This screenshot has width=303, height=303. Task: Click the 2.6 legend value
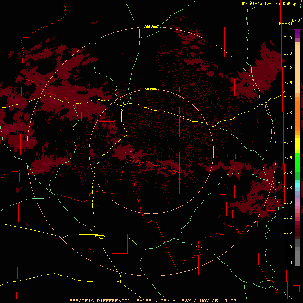(288, 173)
